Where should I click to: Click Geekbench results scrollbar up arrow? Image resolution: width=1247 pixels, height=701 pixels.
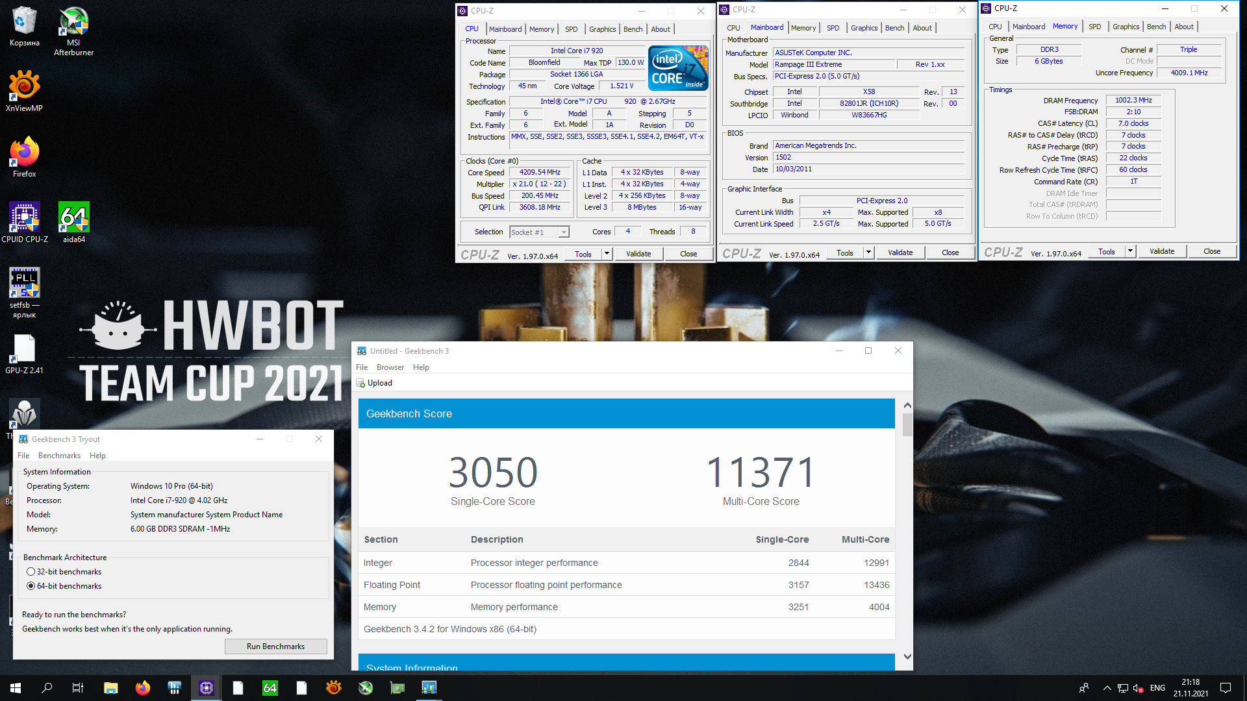pos(907,405)
